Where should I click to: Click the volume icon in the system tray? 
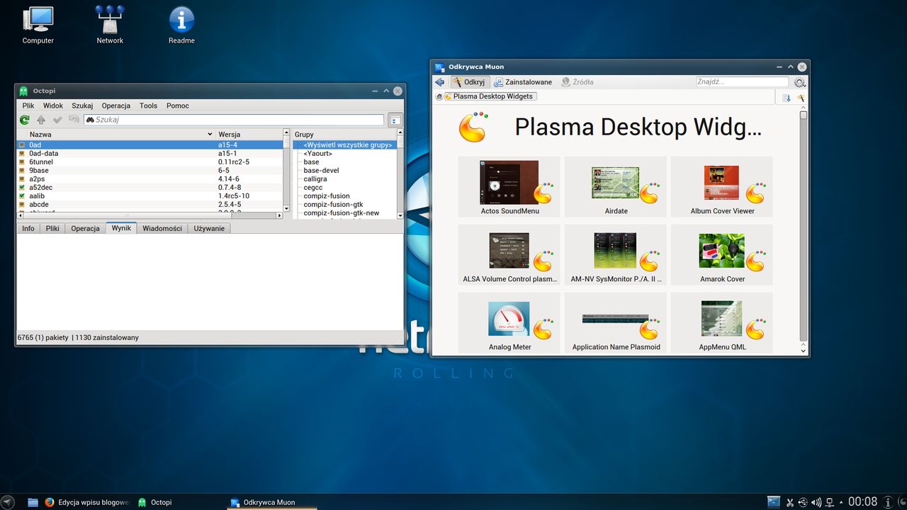pos(816,502)
